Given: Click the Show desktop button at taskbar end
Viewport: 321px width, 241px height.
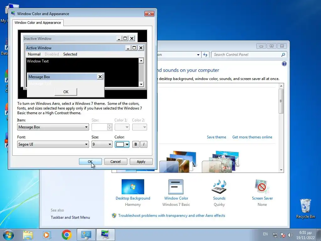Looking at the screenshot, I should [x=319, y=235].
